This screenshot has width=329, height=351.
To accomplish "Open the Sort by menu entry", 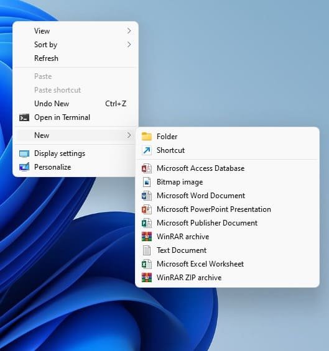I will (75, 45).
